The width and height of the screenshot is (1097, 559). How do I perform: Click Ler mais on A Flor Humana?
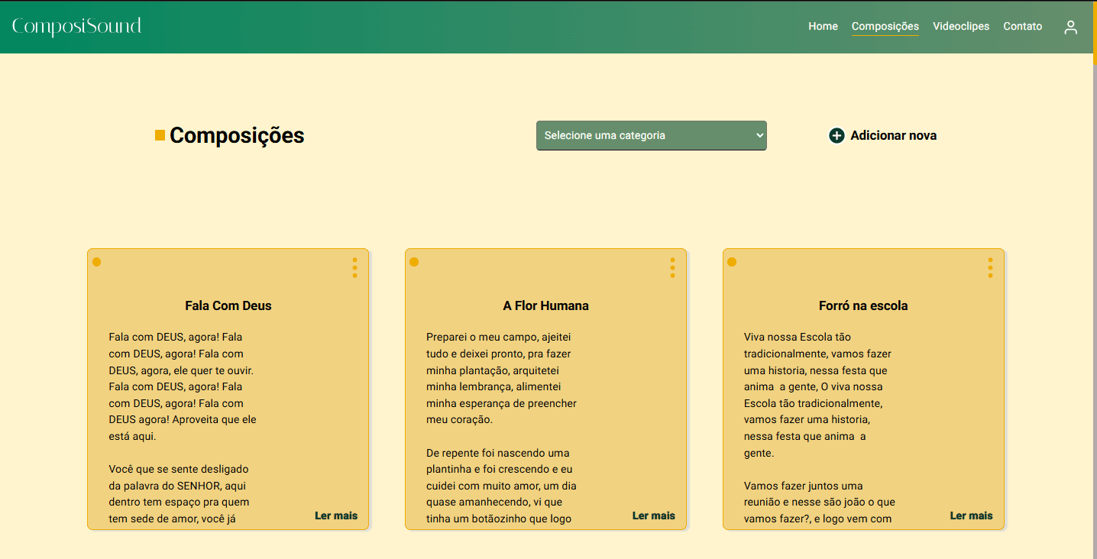point(654,515)
